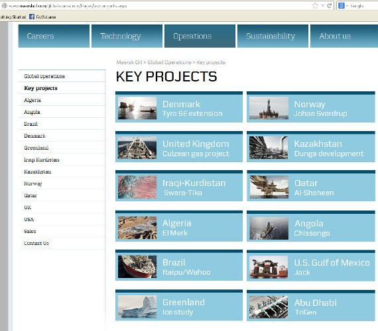Open the Algeria project card title

(176, 223)
